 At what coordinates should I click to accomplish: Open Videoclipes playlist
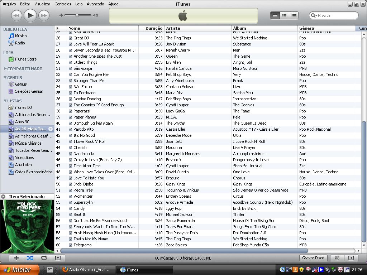click(21, 158)
